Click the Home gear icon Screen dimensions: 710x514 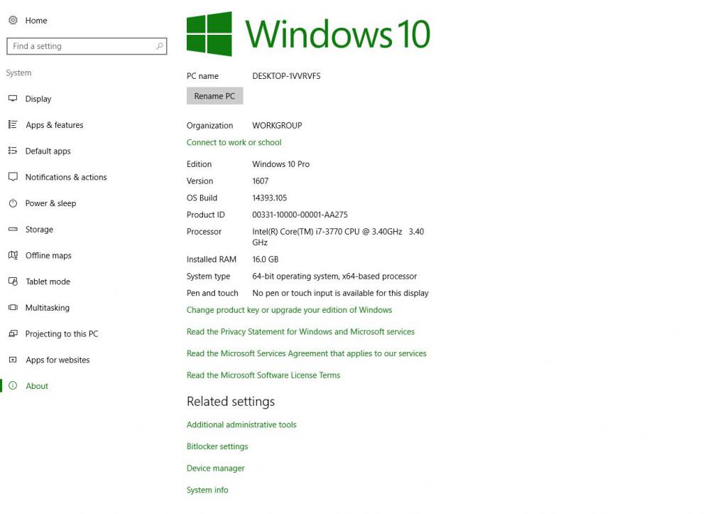[12, 21]
